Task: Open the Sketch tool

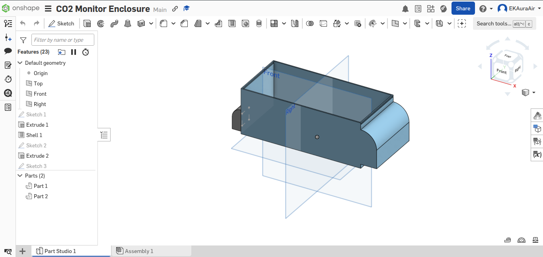Action: (61, 23)
